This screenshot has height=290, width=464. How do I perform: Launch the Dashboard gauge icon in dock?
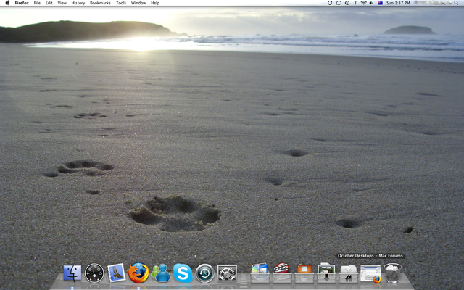(95, 273)
